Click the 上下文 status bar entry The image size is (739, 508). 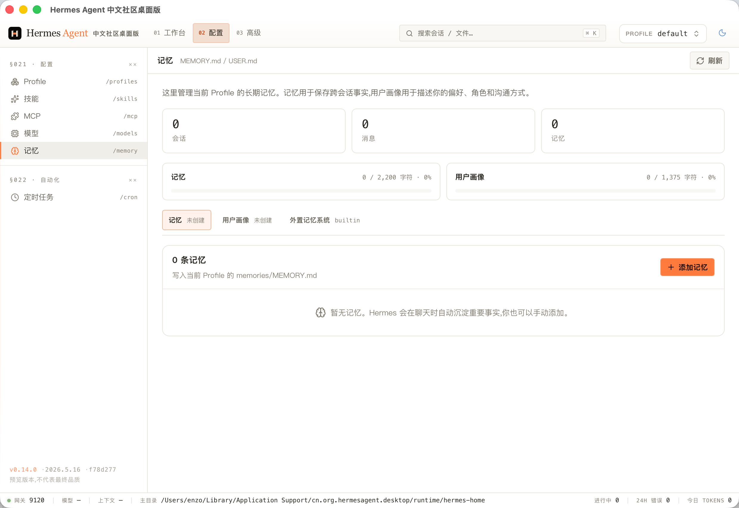110,500
